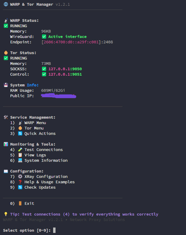Click the globe icon beside the title
This screenshot has height=235, width=186.
pyautogui.click(x=6, y=4)
